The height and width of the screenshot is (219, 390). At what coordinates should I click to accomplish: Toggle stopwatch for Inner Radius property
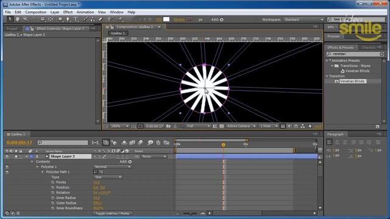click(x=53, y=198)
